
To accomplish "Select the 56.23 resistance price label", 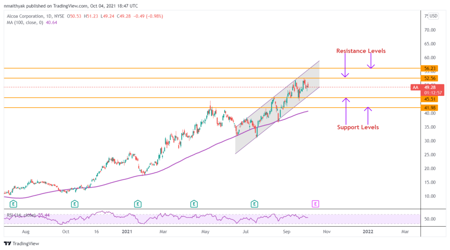I will click(x=429, y=69).
